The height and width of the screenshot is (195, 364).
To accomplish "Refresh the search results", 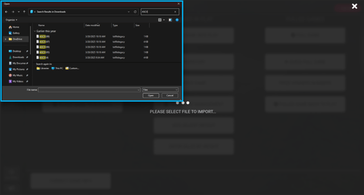I will (x=135, y=12).
